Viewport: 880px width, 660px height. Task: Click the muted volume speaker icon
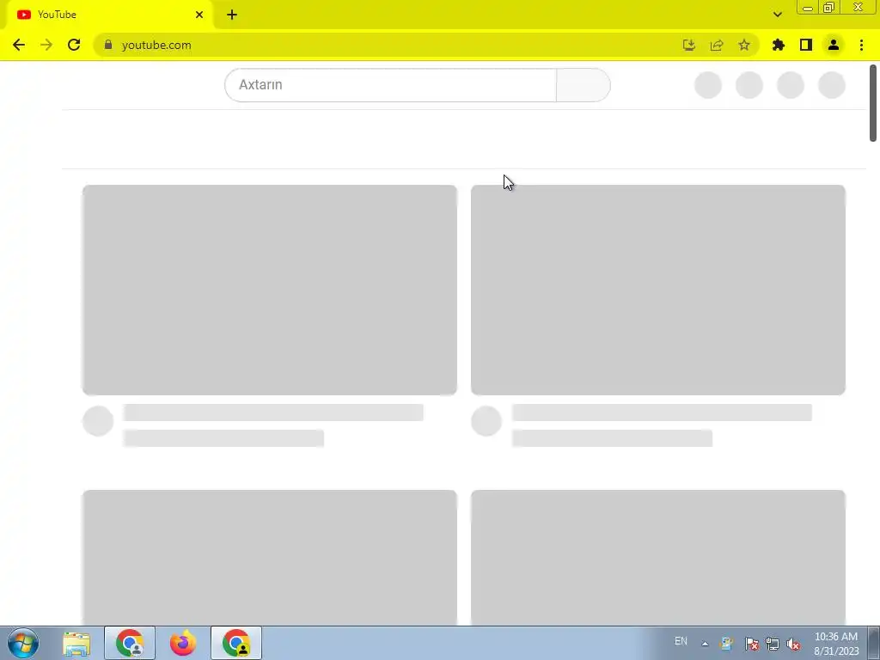click(793, 644)
